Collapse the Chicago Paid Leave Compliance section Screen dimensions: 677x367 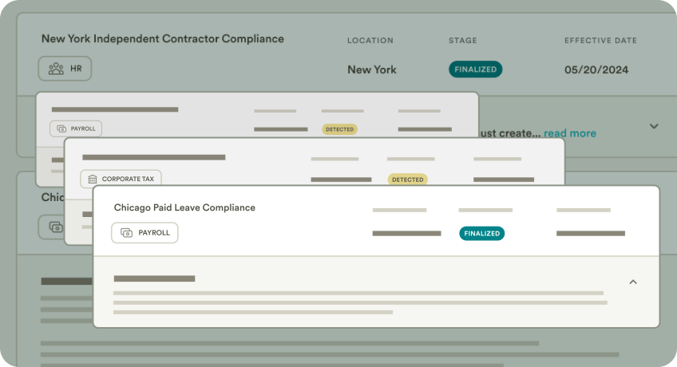(x=633, y=282)
